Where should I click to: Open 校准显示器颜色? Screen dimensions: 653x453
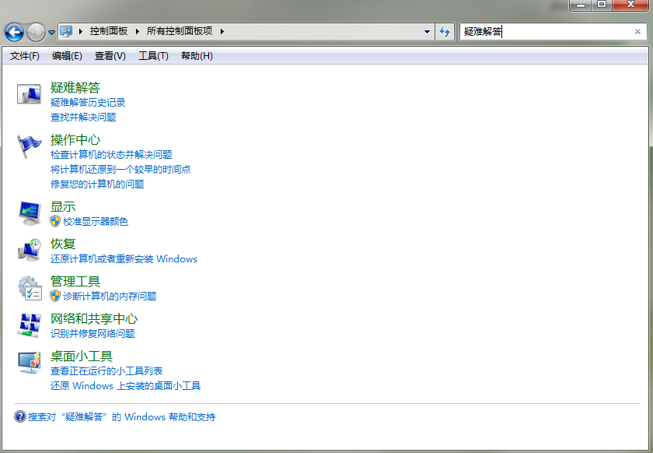point(96,222)
